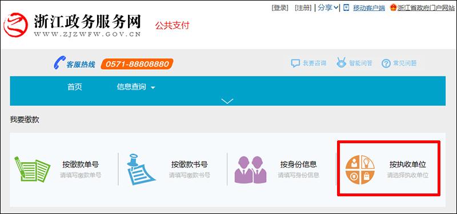Expand the nav bar down chevron

click(227, 101)
